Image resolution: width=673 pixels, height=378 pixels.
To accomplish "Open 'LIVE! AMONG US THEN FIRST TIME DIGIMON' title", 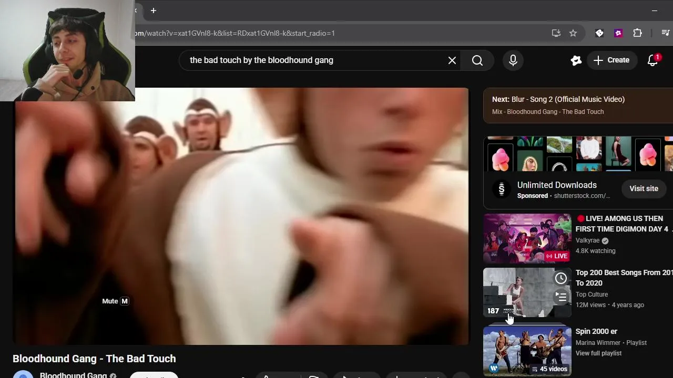I will point(622,224).
